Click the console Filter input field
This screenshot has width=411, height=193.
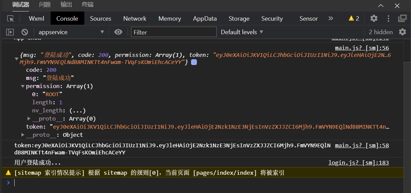tap(174, 32)
